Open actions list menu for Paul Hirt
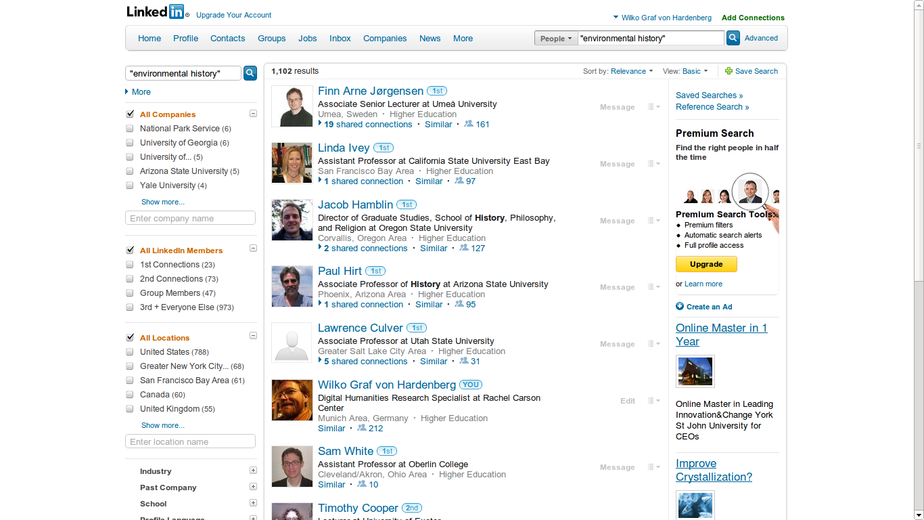This screenshot has height=520, width=924. (653, 287)
